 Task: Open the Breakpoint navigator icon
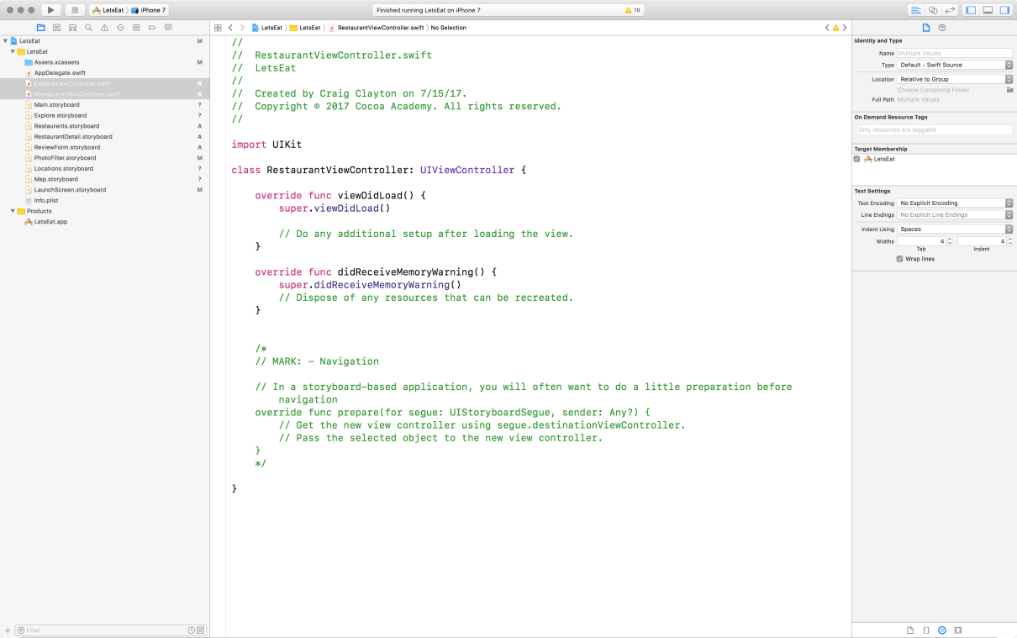click(x=152, y=28)
